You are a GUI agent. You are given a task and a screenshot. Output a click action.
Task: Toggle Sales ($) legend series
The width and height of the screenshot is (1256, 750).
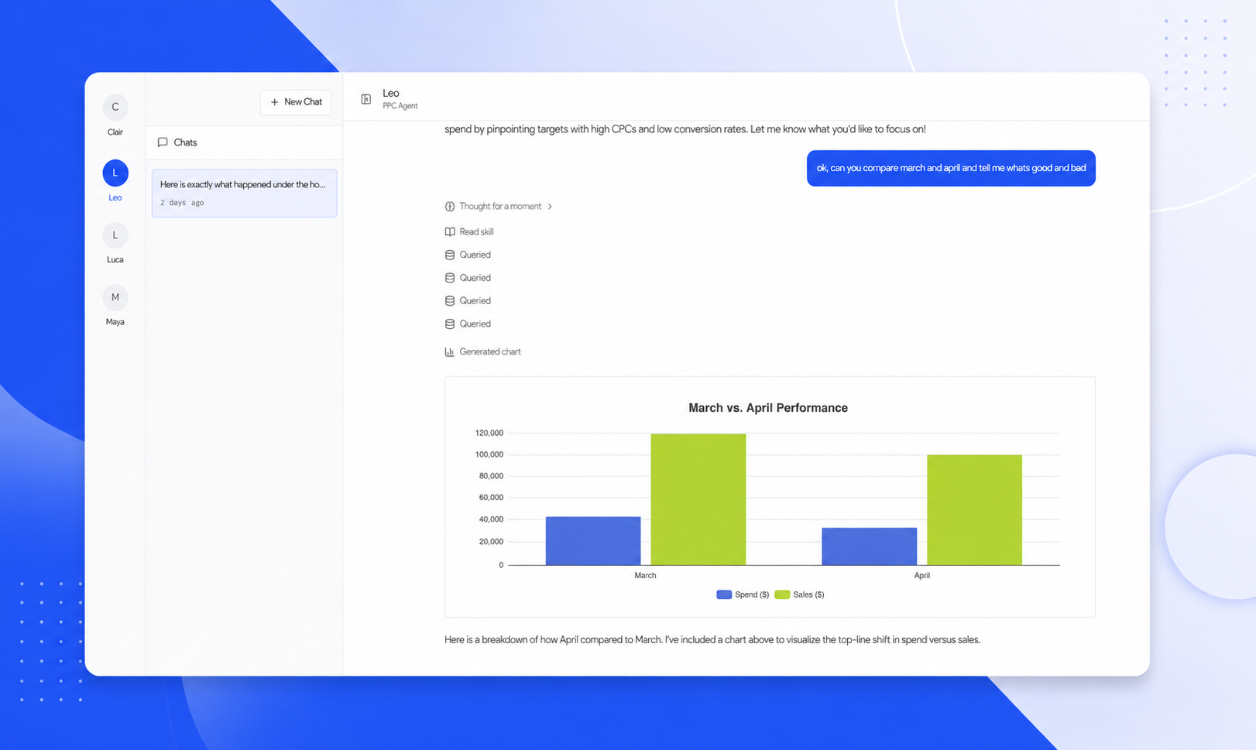[800, 594]
